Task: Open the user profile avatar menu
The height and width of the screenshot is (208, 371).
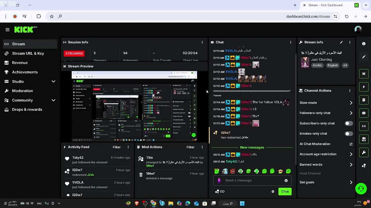Action: pyautogui.click(x=358, y=29)
